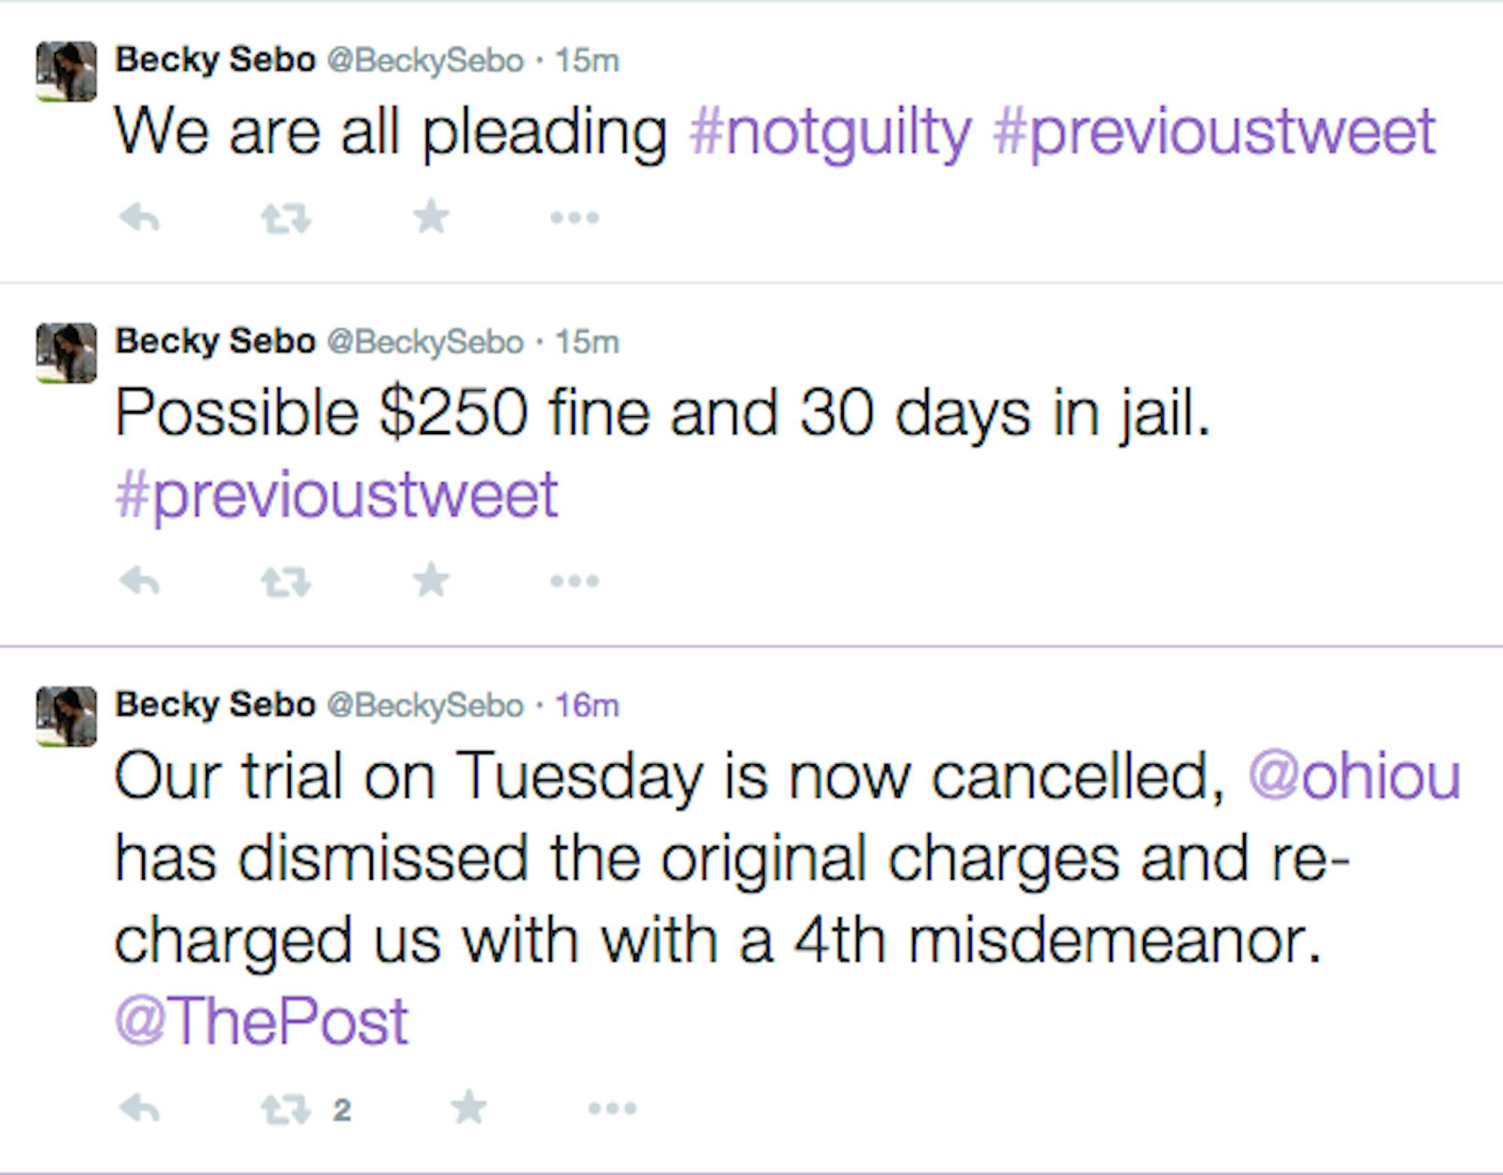The height and width of the screenshot is (1175, 1503).
Task: Click Becky Sebo's name on the $250 fine tweet
Action: (215, 342)
